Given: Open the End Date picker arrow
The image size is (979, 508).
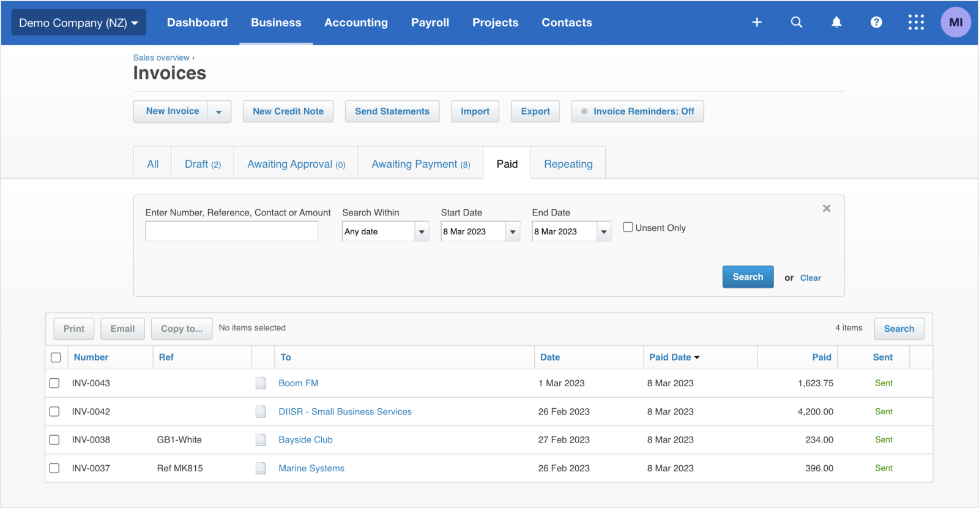Looking at the screenshot, I should pyautogui.click(x=604, y=231).
